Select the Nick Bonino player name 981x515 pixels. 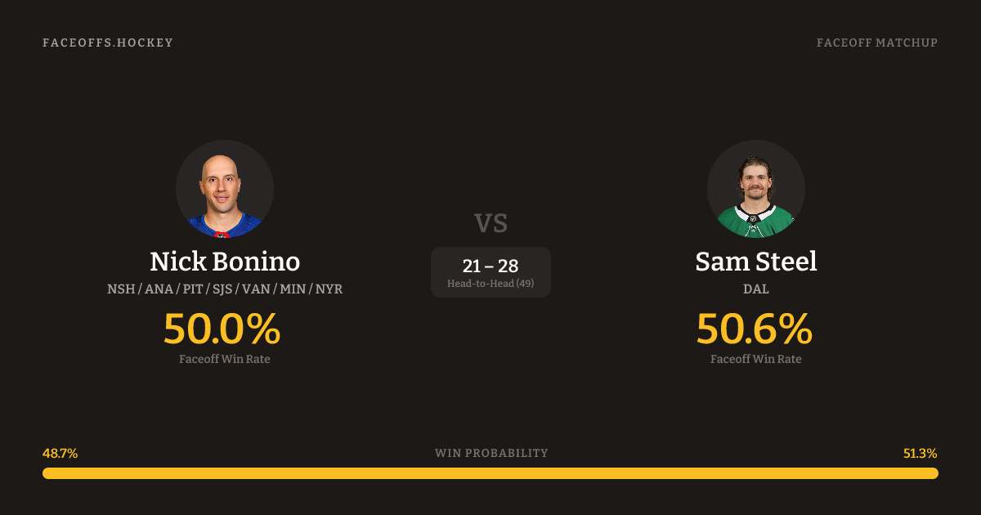225,262
